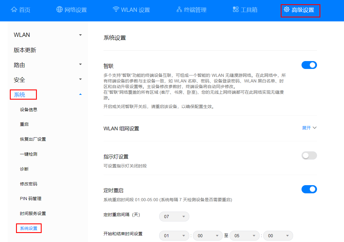Click the globe icon for network settings
Viewport: 344px width, 242px height.
60,10
